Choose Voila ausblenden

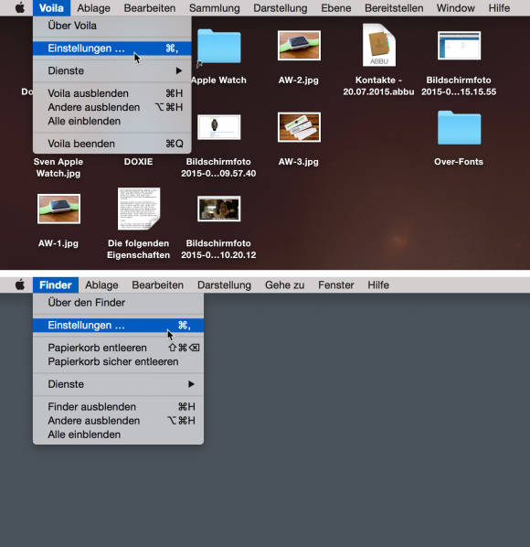point(112,93)
